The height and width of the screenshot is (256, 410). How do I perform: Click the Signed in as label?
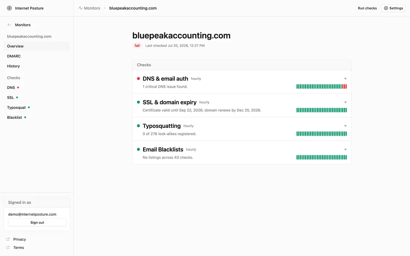click(x=20, y=202)
